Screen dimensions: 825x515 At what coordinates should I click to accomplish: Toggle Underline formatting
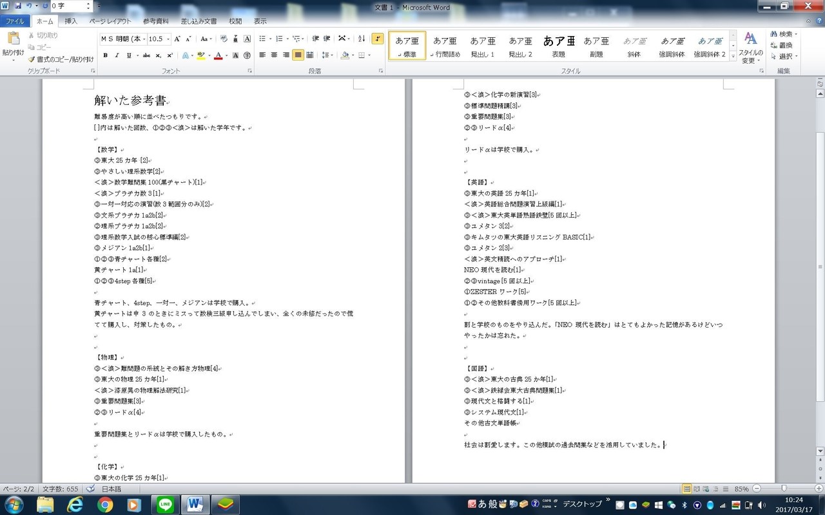129,55
